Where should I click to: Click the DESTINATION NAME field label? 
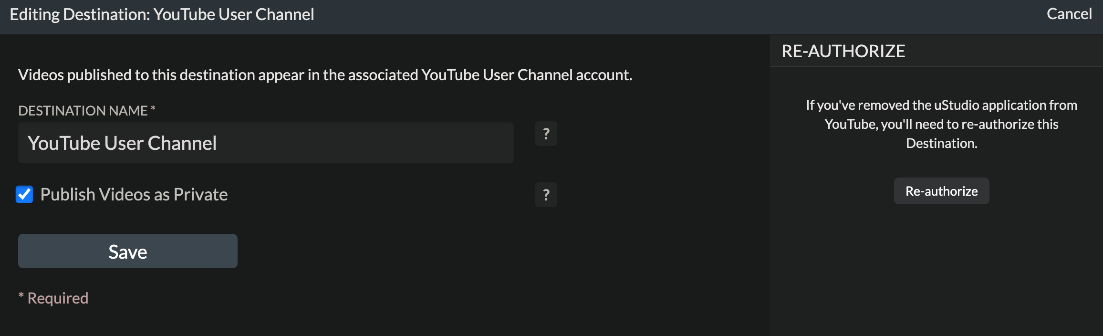[83, 111]
